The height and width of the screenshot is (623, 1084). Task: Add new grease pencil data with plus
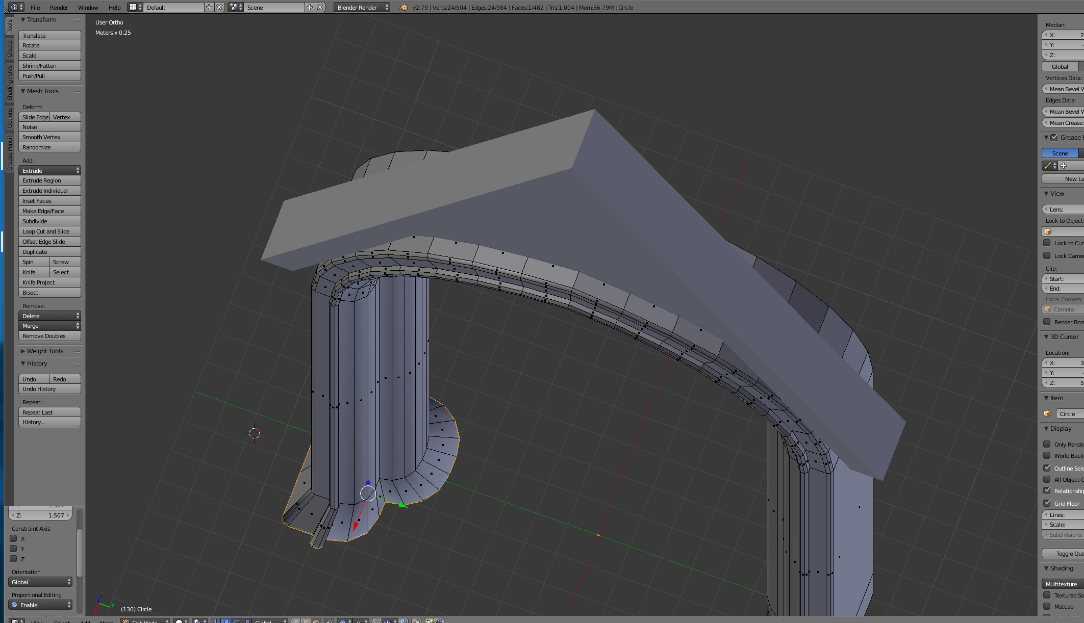(x=1064, y=166)
